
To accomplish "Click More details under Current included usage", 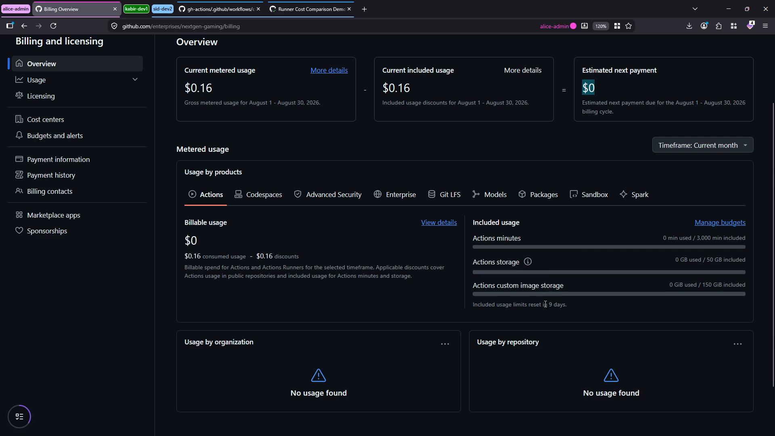I will 523,70.
